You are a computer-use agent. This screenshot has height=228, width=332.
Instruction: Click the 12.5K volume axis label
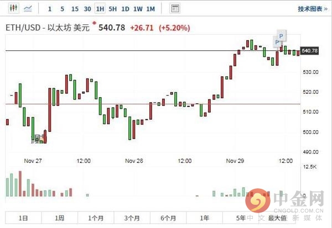tap(309, 167)
